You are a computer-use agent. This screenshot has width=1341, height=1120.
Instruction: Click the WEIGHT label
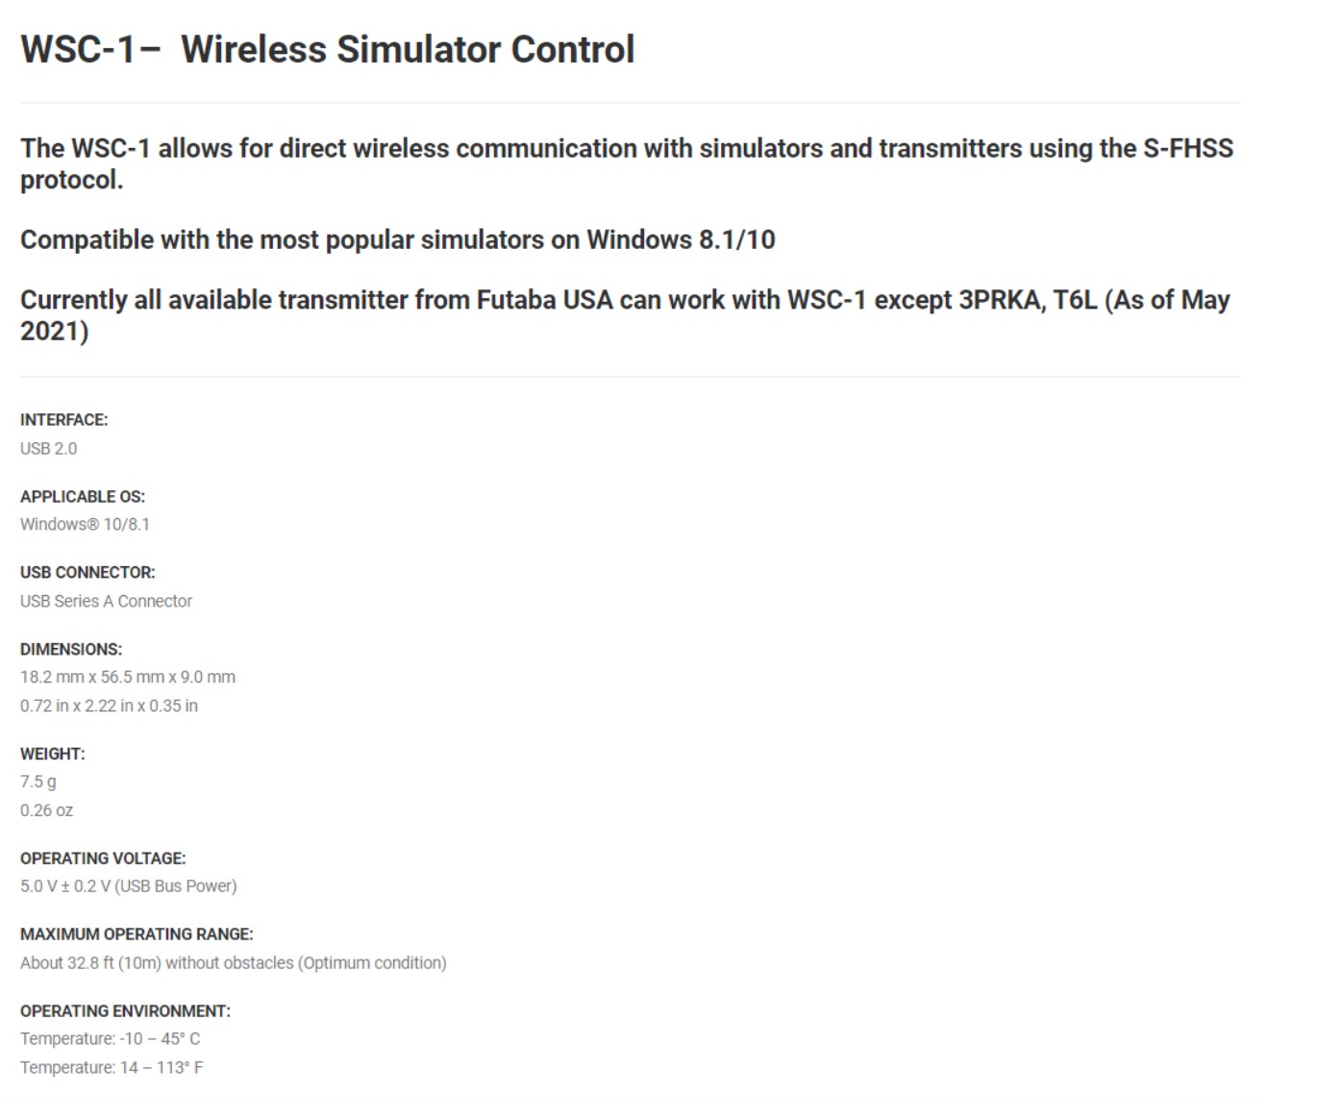53,754
